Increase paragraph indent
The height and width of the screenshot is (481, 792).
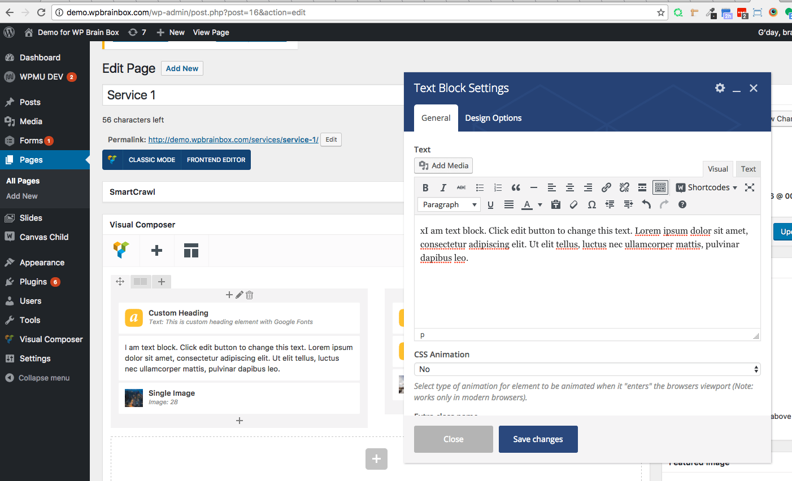coord(628,204)
